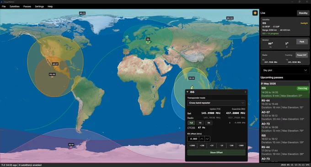Click the uplink 145.9900 MHz value
Viewport: 311px width, 167px height.
click(x=211, y=113)
